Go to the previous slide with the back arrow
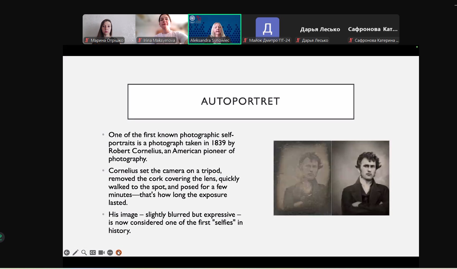Viewport: 457px width, 269px height. pyautogui.click(x=67, y=253)
